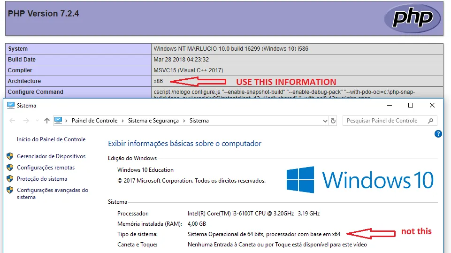Open Proteção do sistema link

[42, 179]
